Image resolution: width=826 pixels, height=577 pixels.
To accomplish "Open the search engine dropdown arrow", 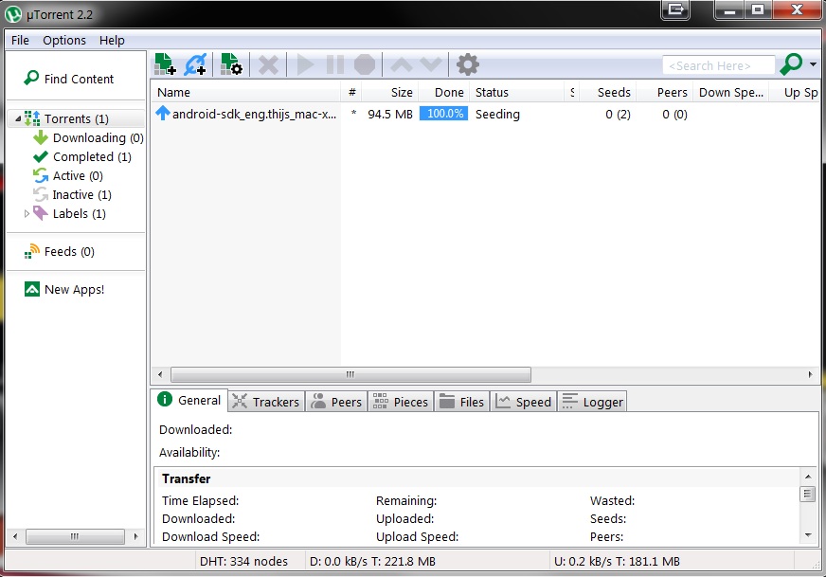I will pos(813,64).
